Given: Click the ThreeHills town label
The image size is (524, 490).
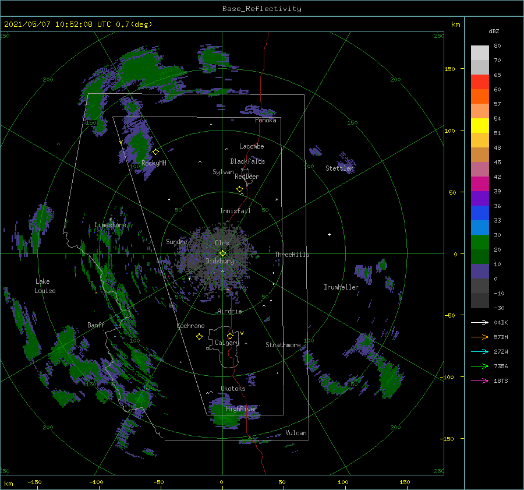Looking at the screenshot, I should [x=292, y=255].
